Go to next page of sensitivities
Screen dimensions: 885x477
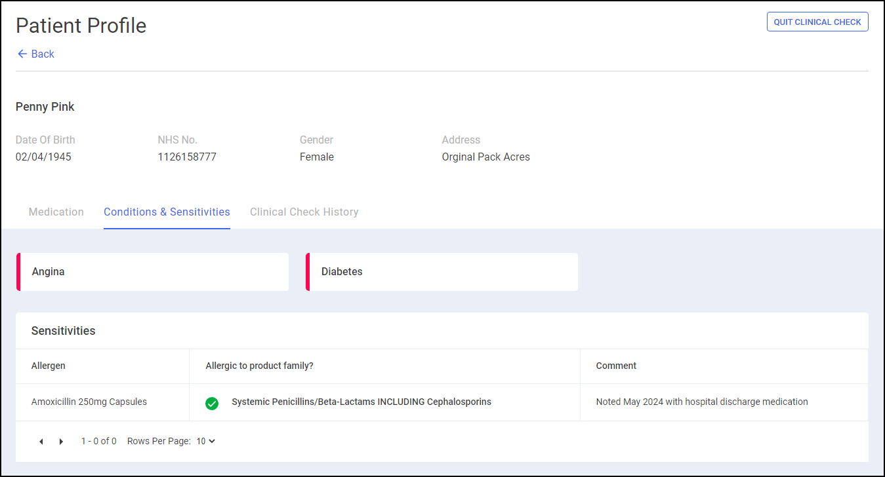coord(62,442)
